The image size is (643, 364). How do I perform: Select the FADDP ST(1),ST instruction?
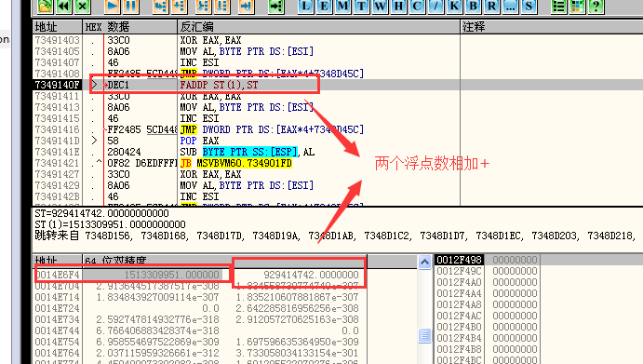point(219,85)
